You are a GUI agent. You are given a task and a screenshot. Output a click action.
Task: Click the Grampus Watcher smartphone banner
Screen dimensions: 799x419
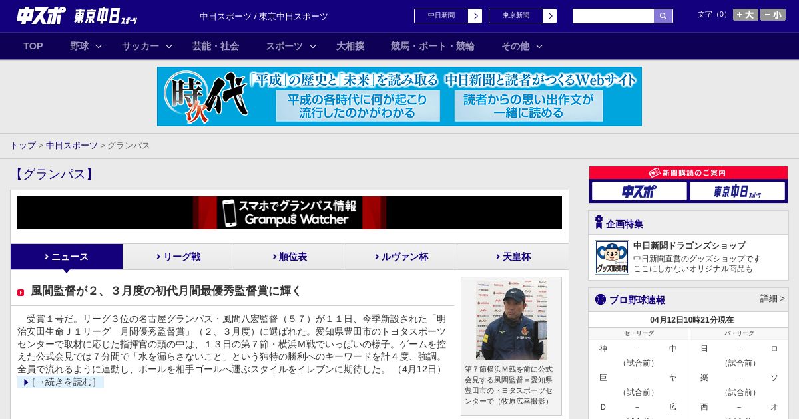tap(290, 213)
